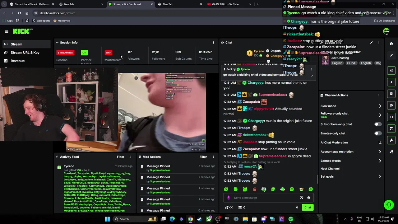
Task: Open the green headset support button
Action: coord(389,205)
